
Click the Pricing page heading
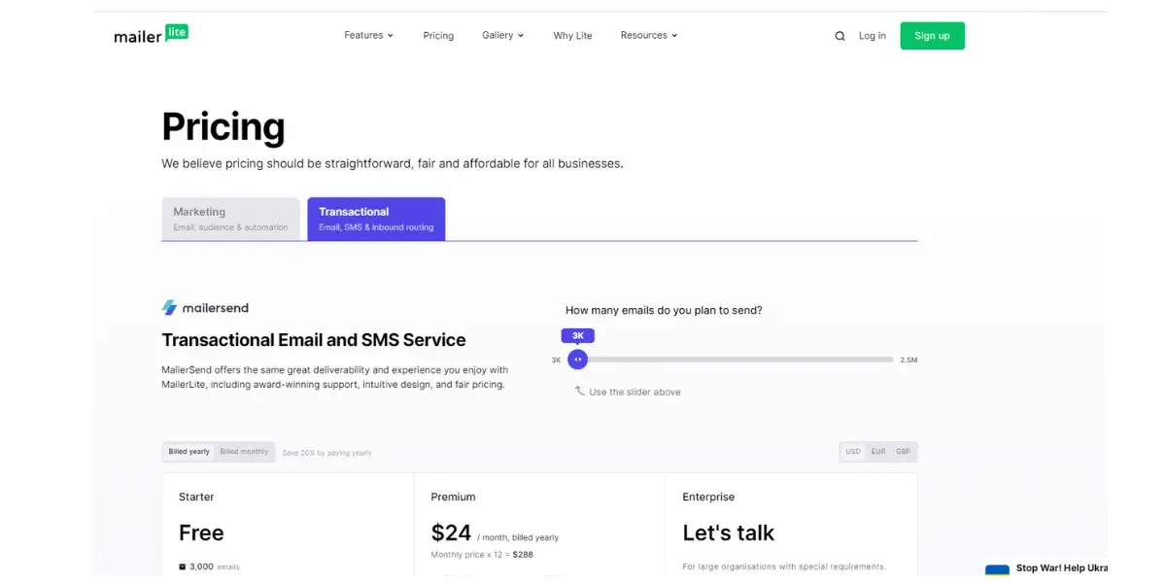(223, 126)
